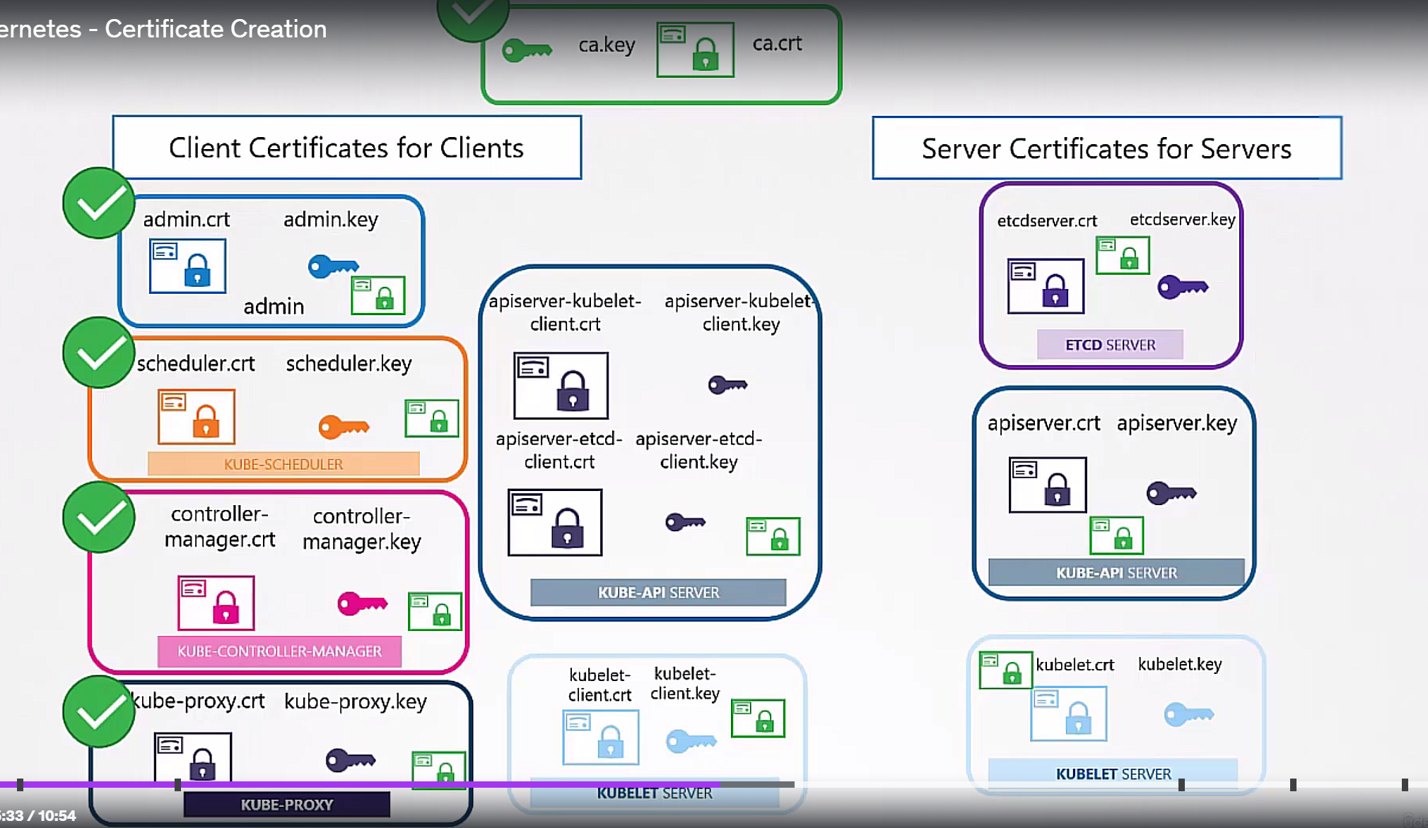The image size is (1428, 828).
Task: Select the blue admin.crt certificate icon
Action: (x=187, y=266)
